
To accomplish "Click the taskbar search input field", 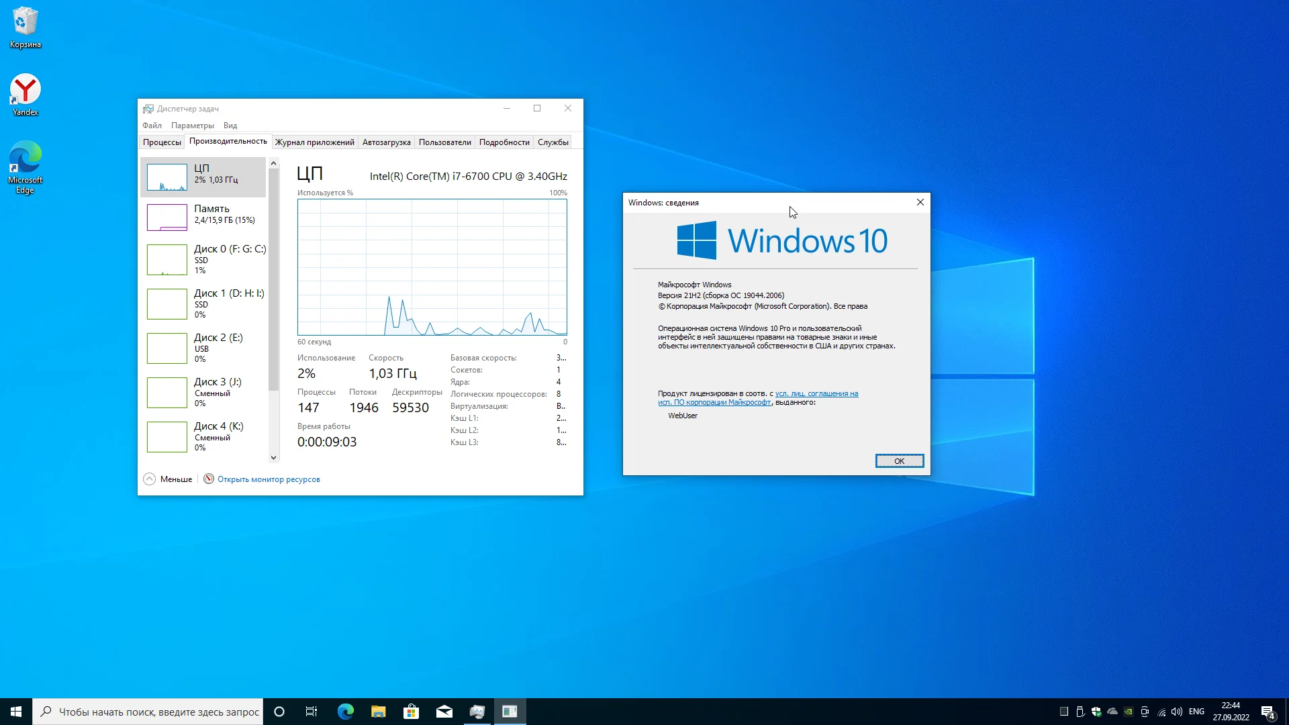I will tap(158, 712).
